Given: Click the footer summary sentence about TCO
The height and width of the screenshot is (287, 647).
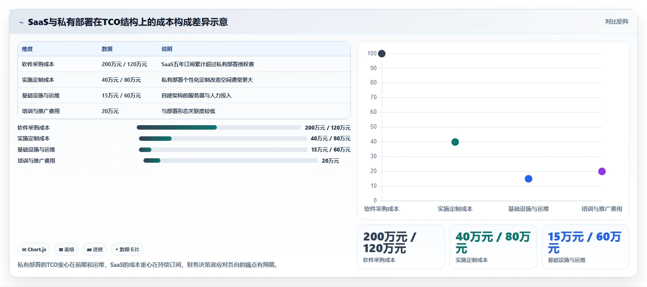Looking at the screenshot, I should click(x=149, y=265).
